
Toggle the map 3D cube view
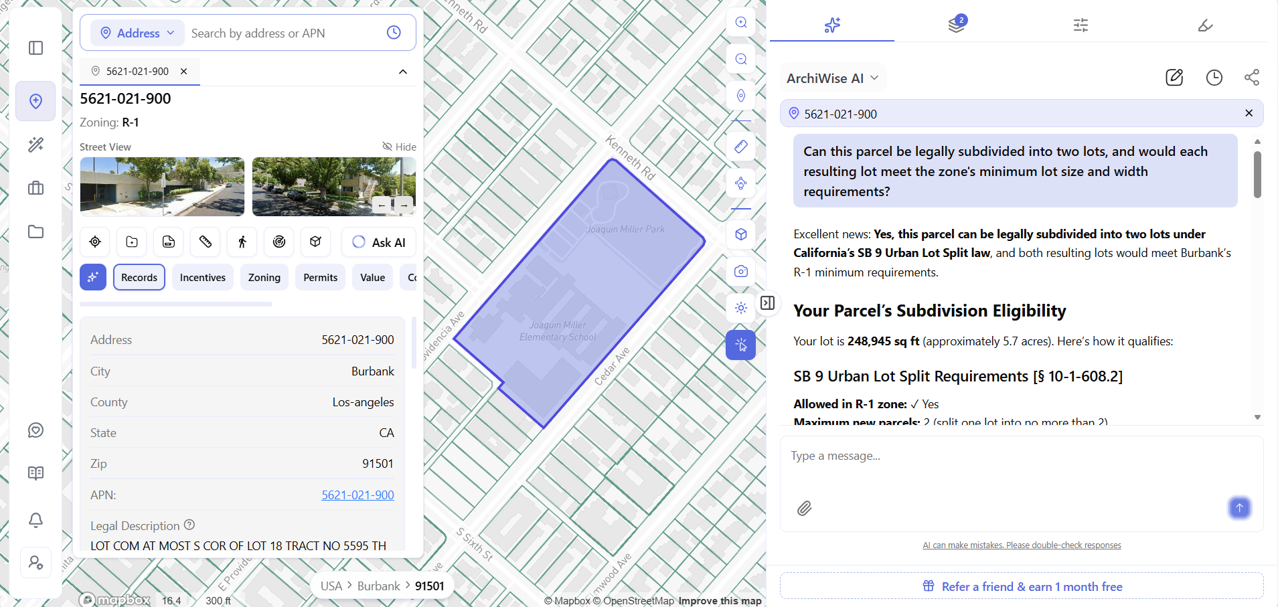[741, 235]
